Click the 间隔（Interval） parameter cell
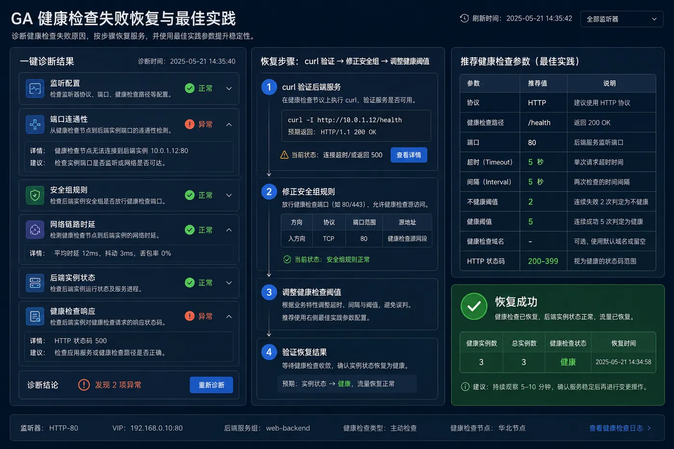 point(490,182)
